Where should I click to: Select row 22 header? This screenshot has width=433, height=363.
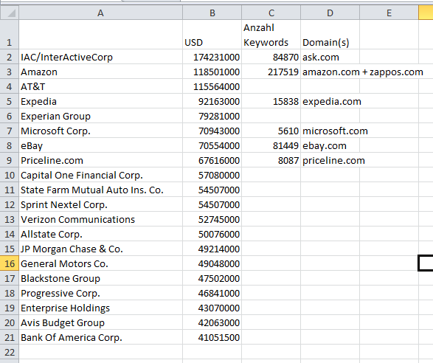click(x=10, y=352)
